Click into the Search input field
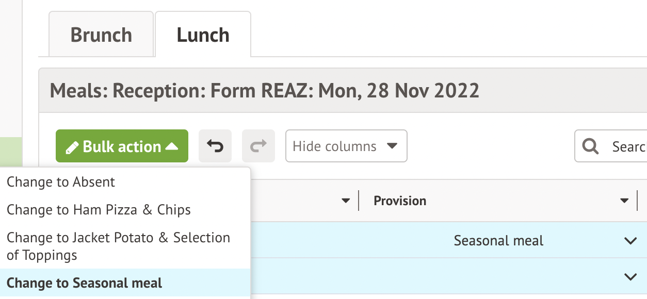This screenshot has height=299, width=647. click(627, 146)
